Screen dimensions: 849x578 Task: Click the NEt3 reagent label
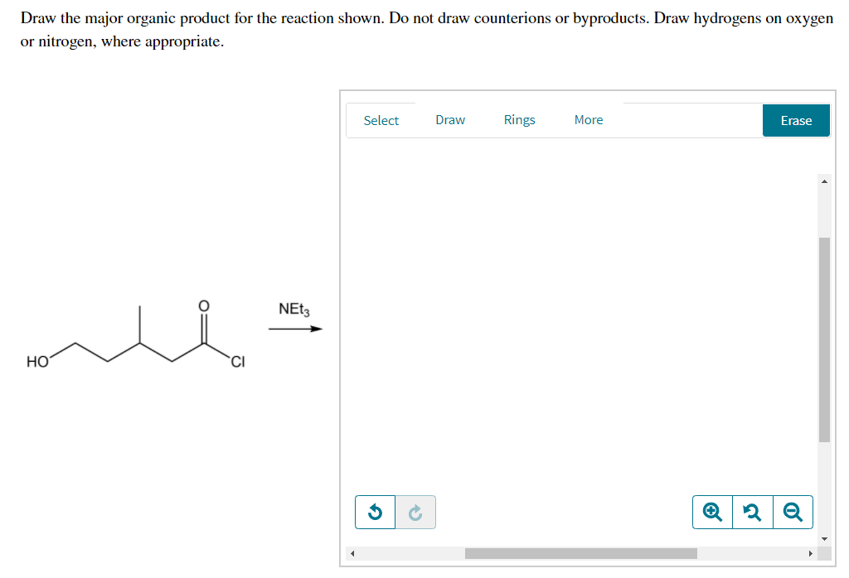(294, 309)
